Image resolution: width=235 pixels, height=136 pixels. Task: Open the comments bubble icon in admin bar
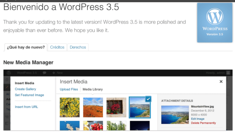(x=44, y=73)
